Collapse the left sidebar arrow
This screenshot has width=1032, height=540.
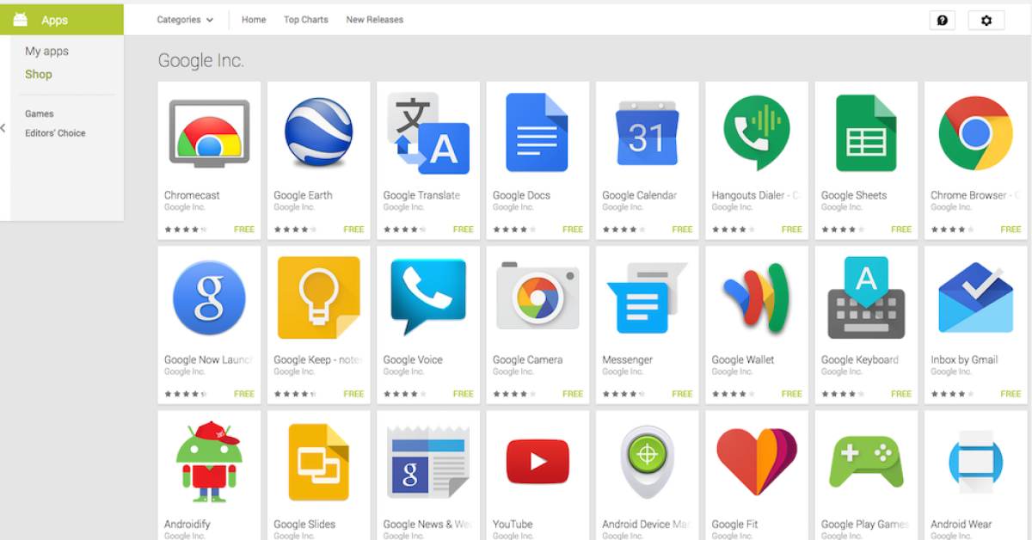click(3, 128)
